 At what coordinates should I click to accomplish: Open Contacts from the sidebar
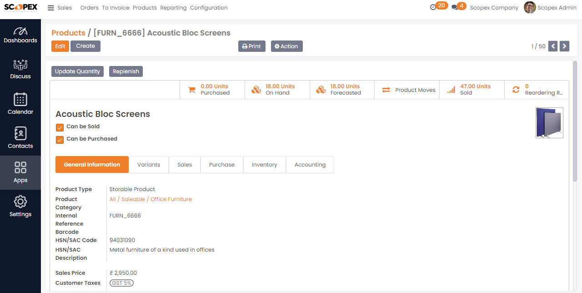pyautogui.click(x=20, y=134)
